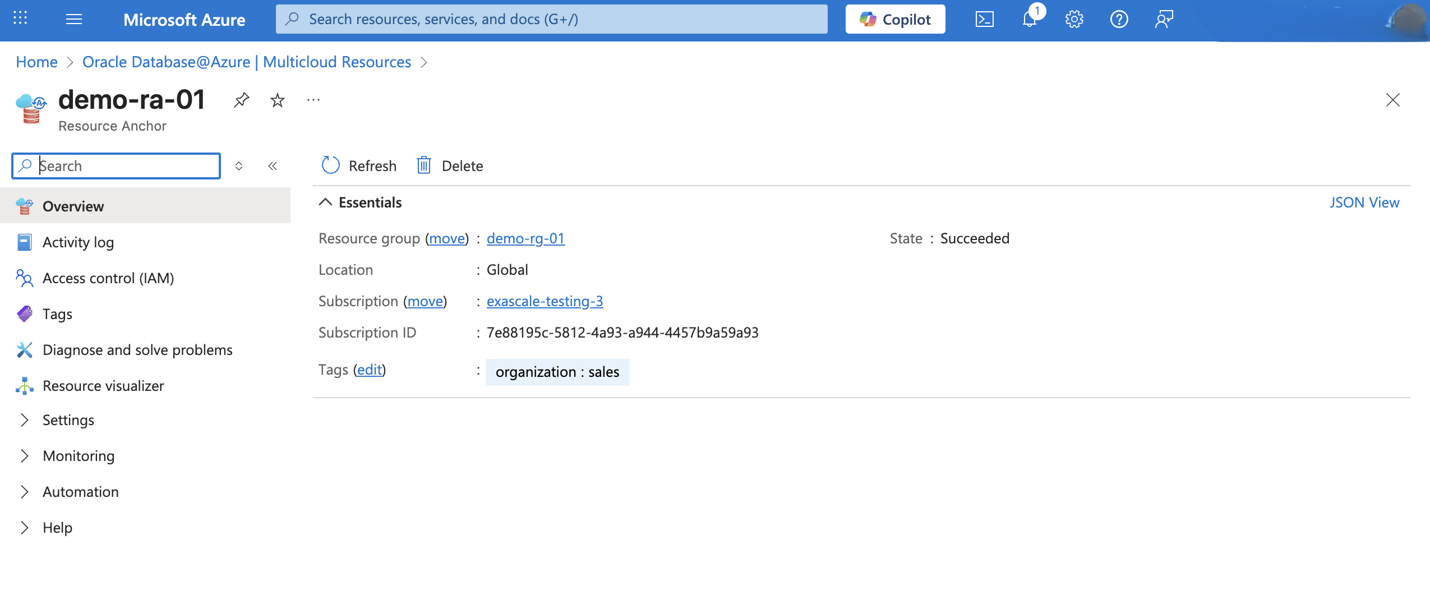Collapse the Essentials section
The image size is (1430, 609).
coord(360,202)
